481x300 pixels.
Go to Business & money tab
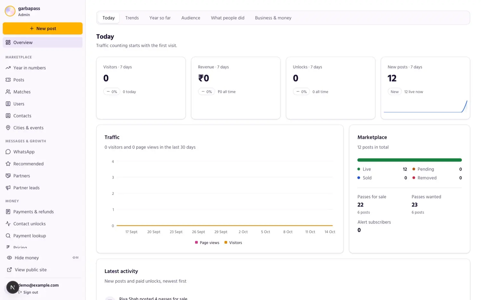273,18
